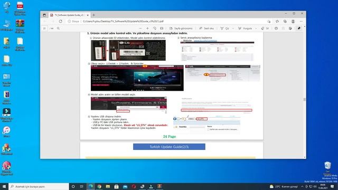The image size is (338, 190).
Task: Click the vertical scrollbar thumb of PDF viewer
Action: (x=304, y=99)
